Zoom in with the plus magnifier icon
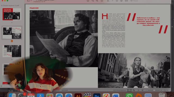 [97, 1]
